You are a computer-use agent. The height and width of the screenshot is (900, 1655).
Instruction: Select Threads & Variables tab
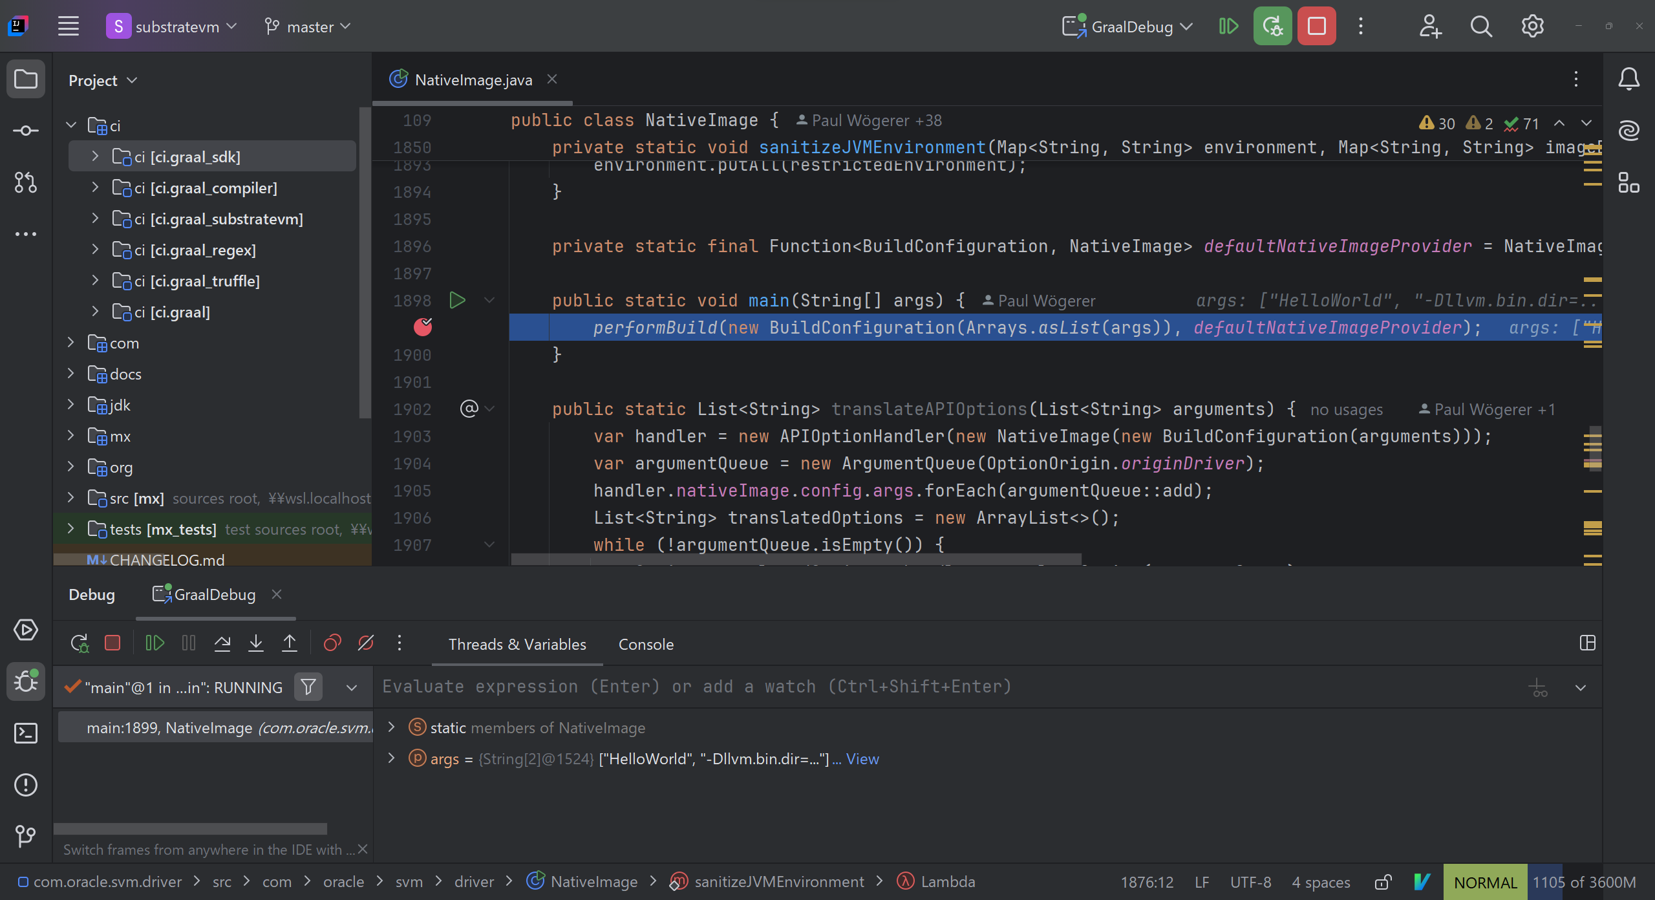[517, 644]
